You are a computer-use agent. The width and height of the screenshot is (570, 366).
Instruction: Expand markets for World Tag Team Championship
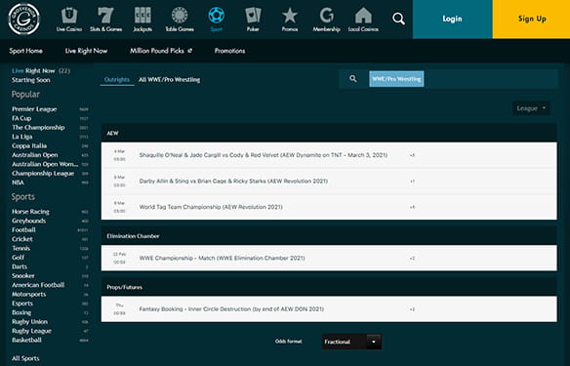[412, 207]
